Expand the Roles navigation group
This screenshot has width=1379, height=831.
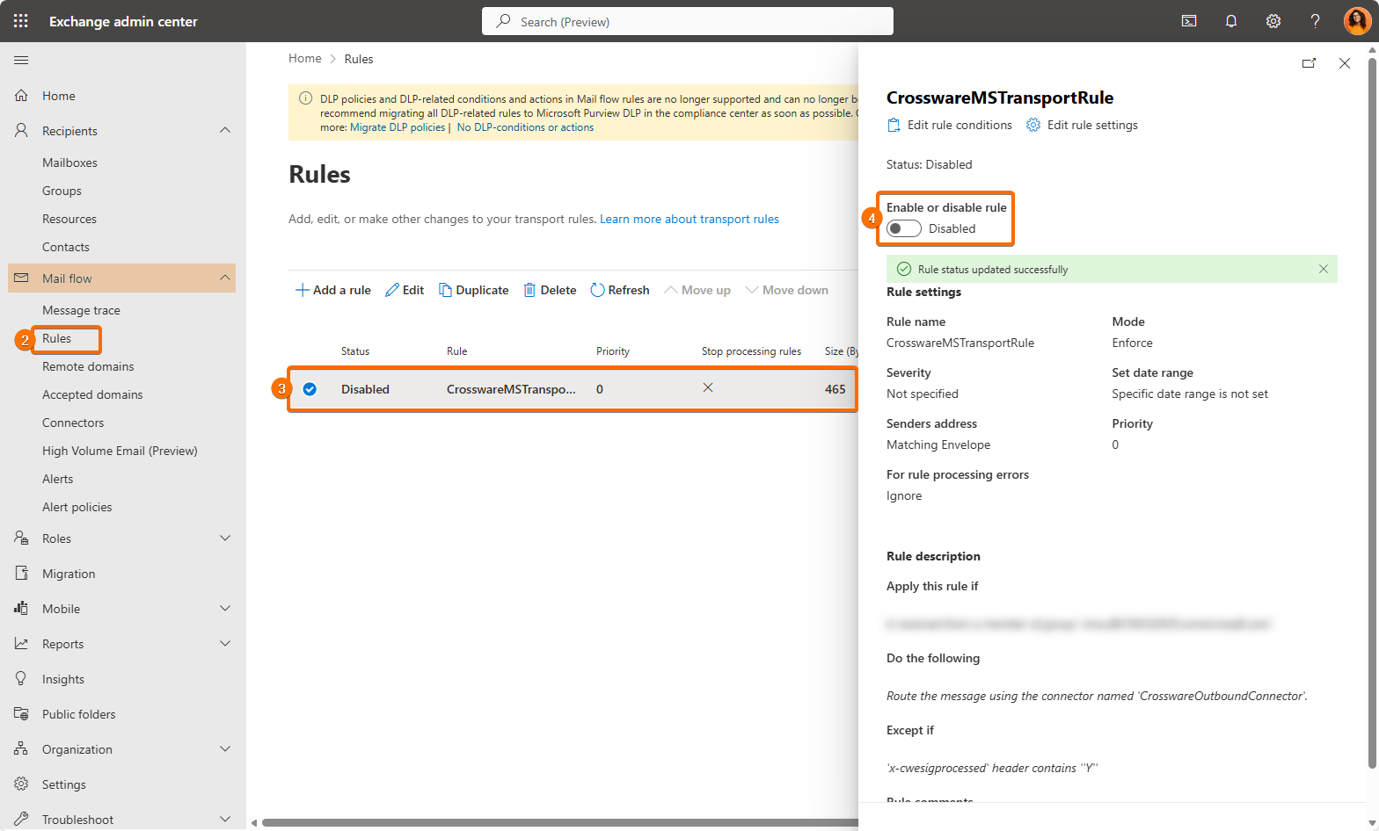click(225, 538)
